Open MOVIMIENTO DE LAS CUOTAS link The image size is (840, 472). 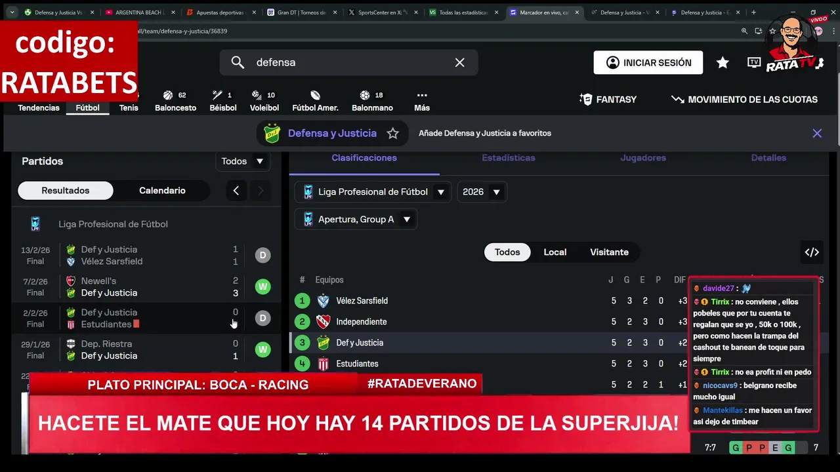click(x=744, y=100)
